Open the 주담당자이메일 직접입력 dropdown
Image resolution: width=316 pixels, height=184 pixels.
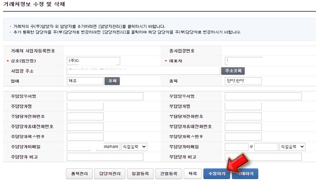point(134,147)
